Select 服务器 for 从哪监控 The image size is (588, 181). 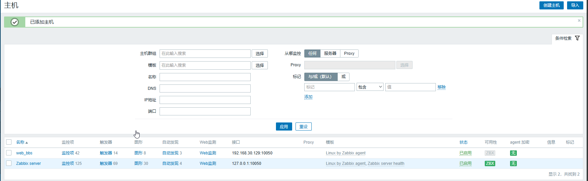(x=330, y=53)
